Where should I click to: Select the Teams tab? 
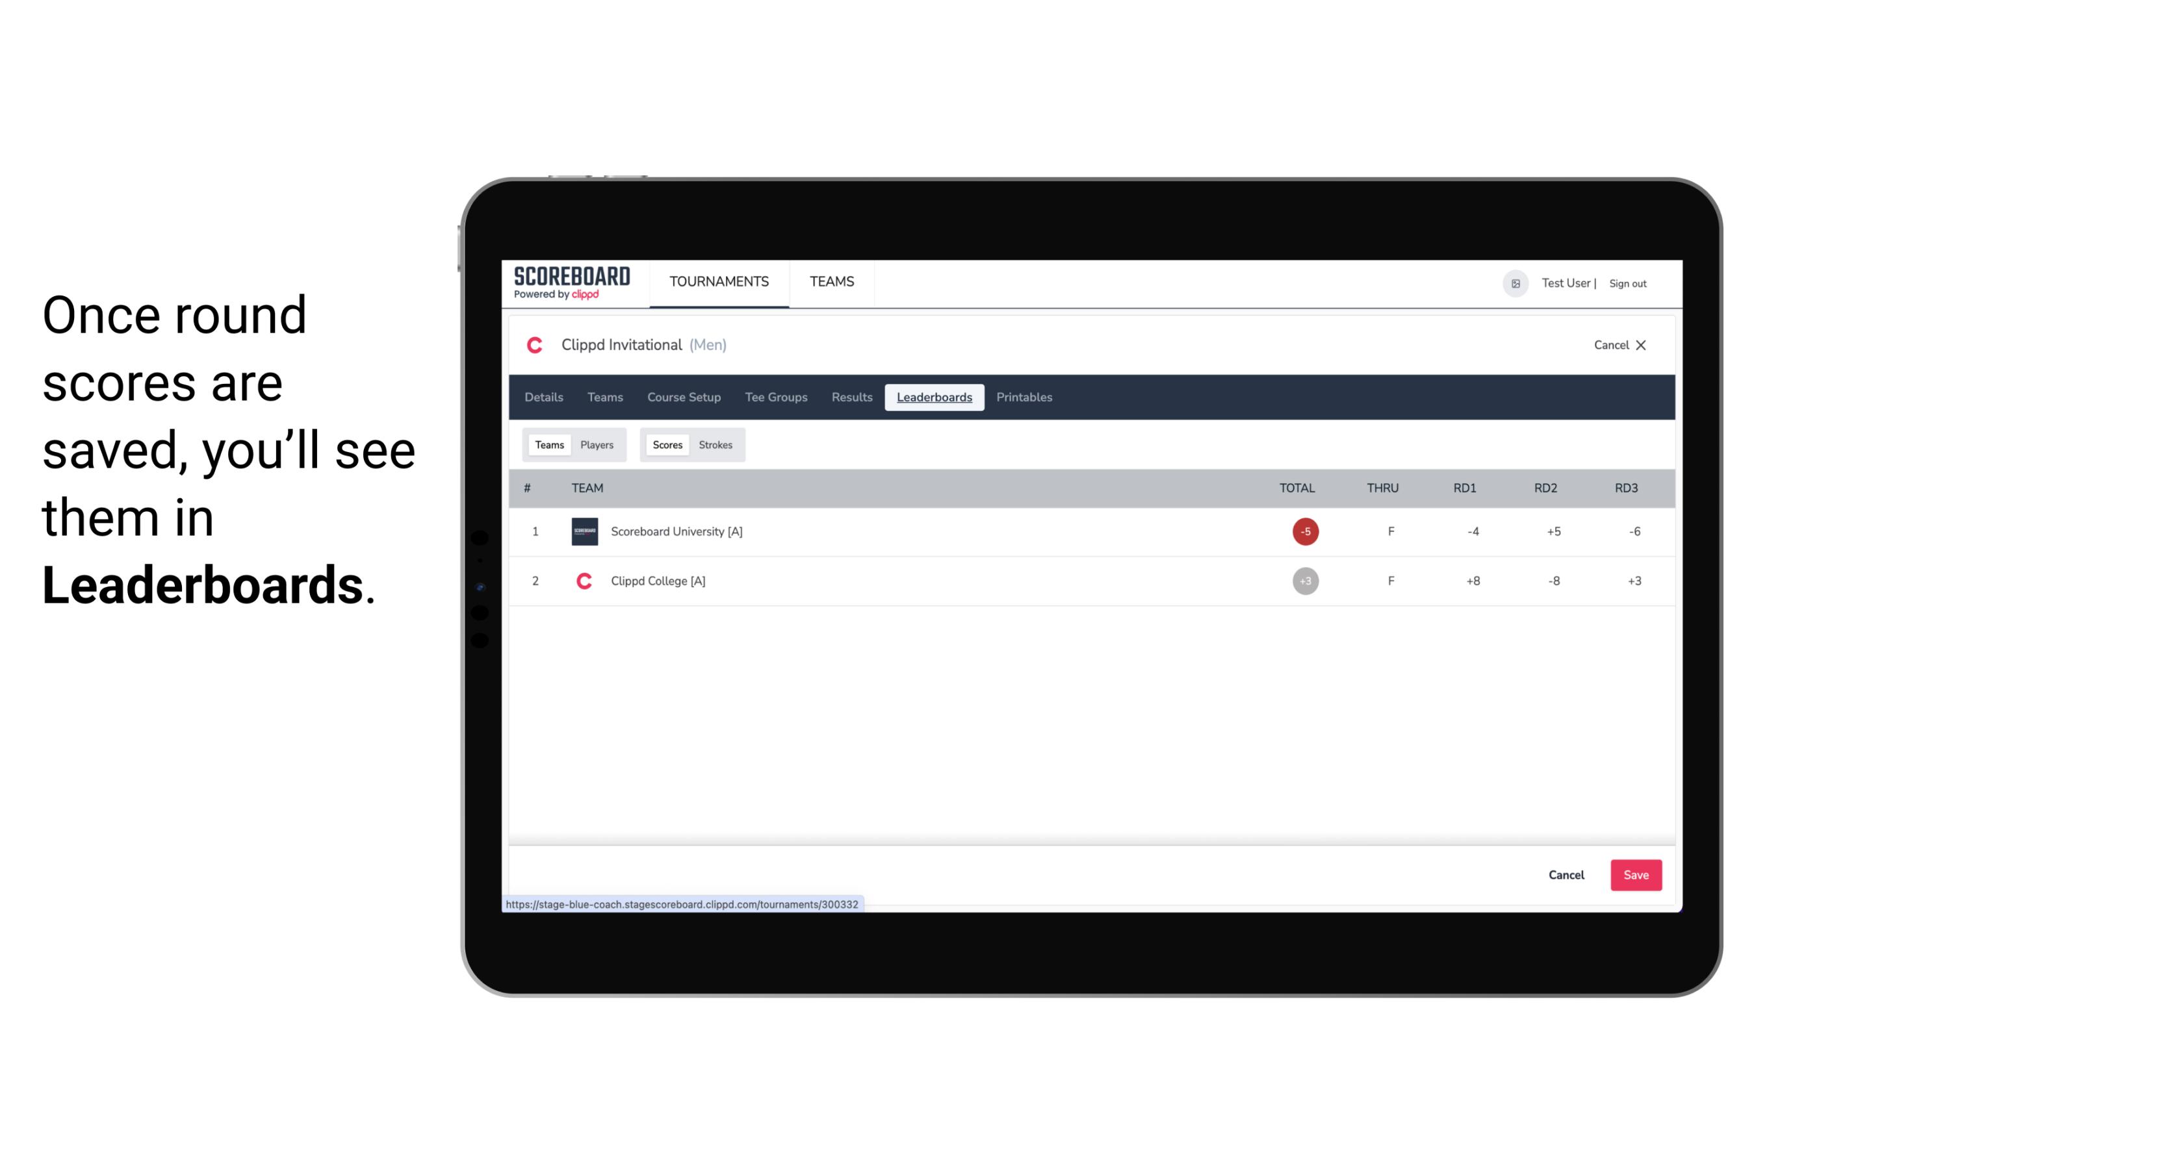click(x=548, y=444)
